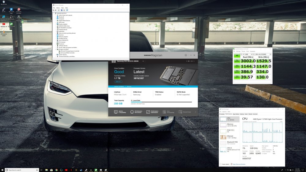Expand the Disk drives node
Screen dimensions: 306x172
click(56, 22)
